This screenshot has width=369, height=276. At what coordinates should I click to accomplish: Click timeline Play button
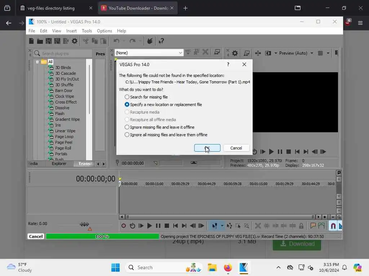149,226
